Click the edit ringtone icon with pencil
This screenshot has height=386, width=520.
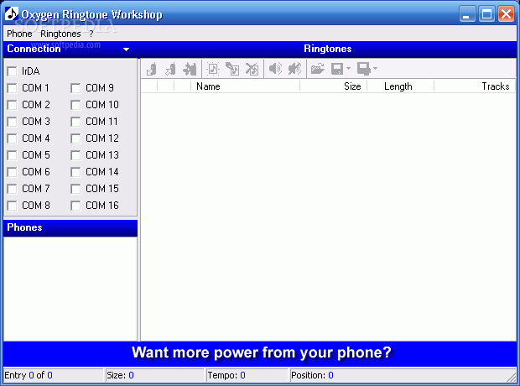(x=232, y=69)
